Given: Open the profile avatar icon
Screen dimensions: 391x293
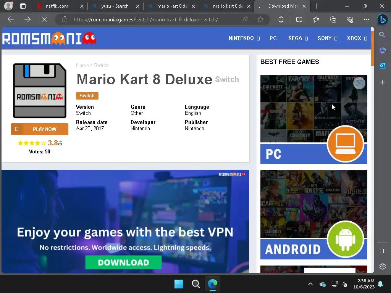Looking at the screenshot, I should (8, 6).
